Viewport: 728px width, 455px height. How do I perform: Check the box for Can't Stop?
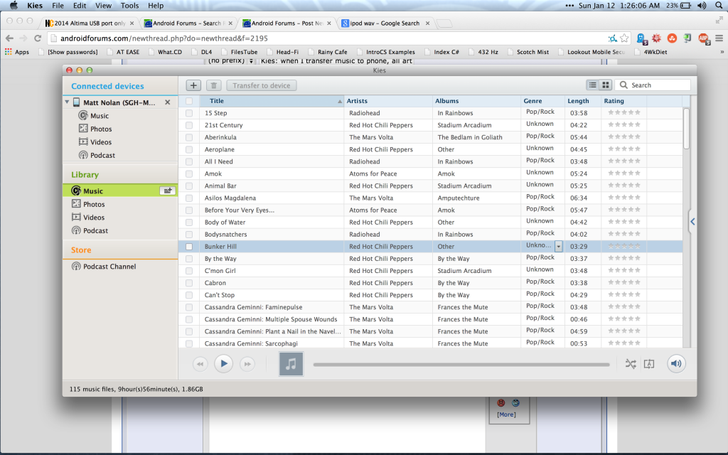coord(189,295)
